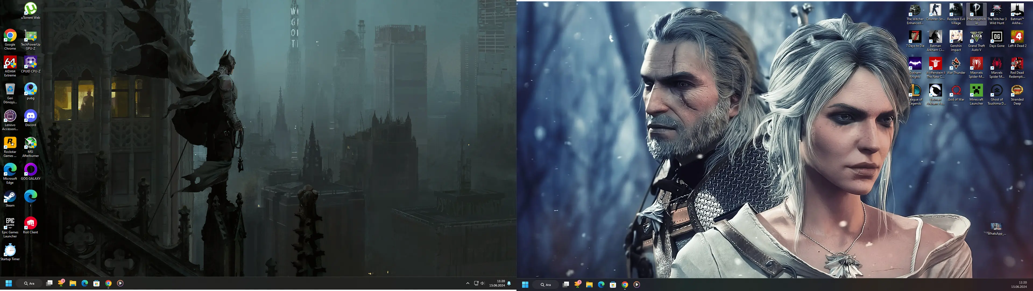Open Task View on Batman wallpaper taskbar
This screenshot has width=1033, height=291.
pos(49,283)
